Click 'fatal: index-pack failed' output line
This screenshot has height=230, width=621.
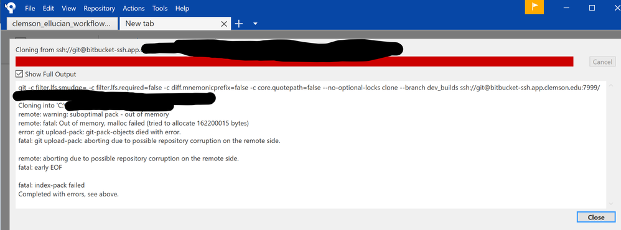coord(52,185)
